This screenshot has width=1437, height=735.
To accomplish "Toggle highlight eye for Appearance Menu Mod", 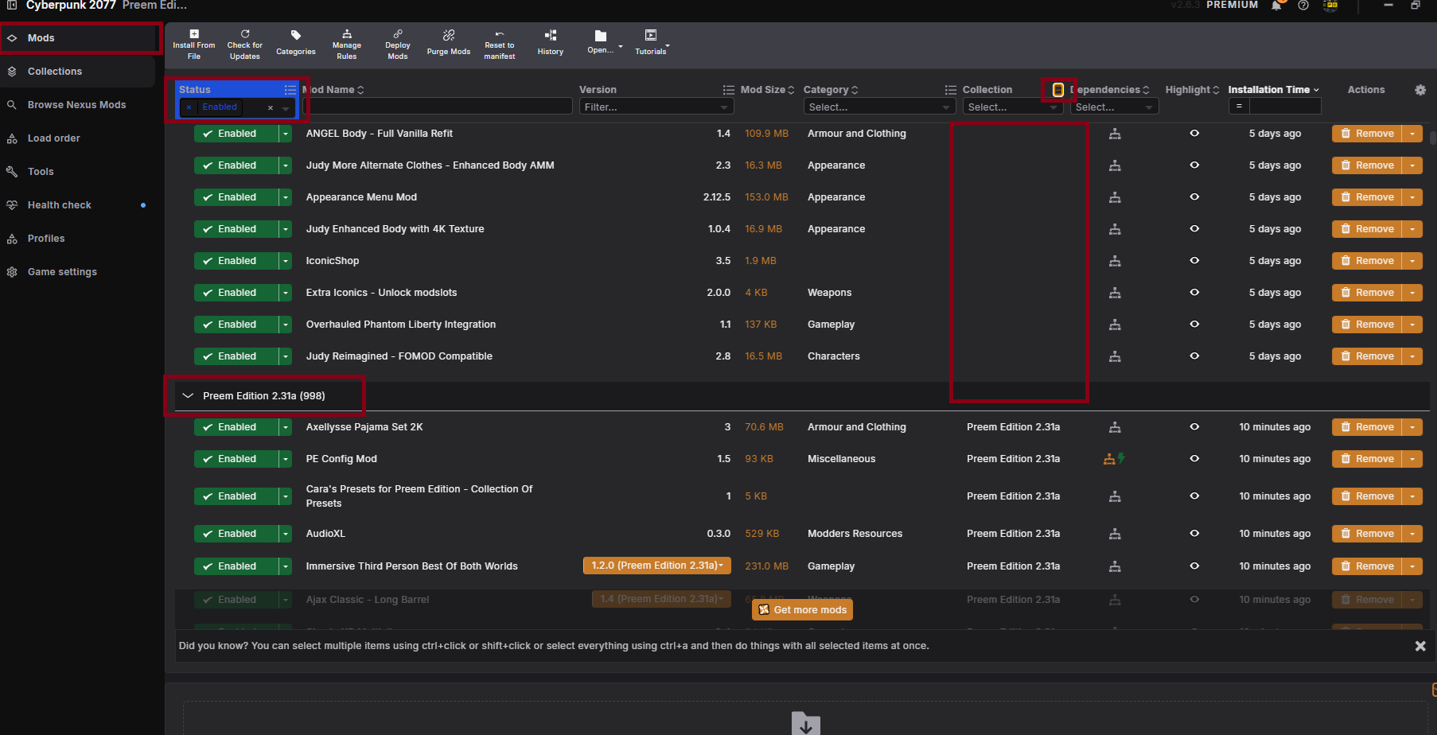I will click(1194, 197).
